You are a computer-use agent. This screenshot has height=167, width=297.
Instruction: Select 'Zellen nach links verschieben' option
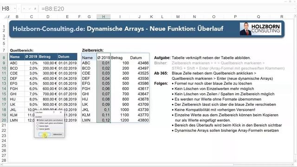coord(50,120)
